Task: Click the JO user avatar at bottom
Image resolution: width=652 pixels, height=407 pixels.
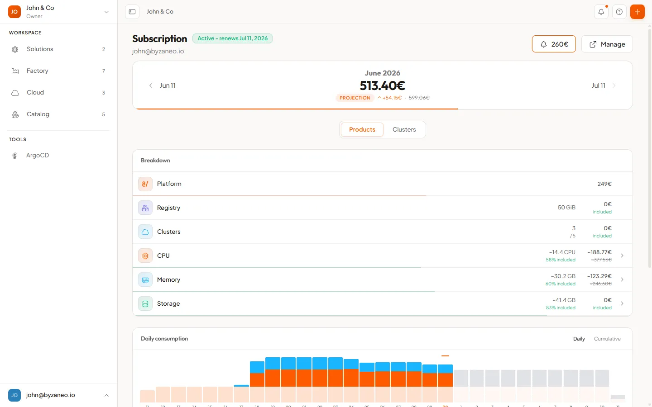Action: 14,395
